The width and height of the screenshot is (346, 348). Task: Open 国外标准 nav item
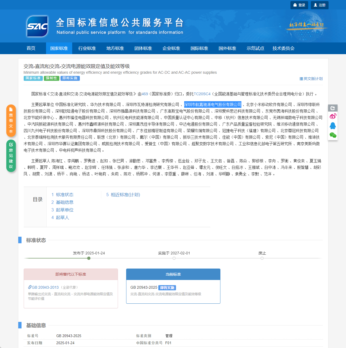pyautogui.click(x=227, y=48)
